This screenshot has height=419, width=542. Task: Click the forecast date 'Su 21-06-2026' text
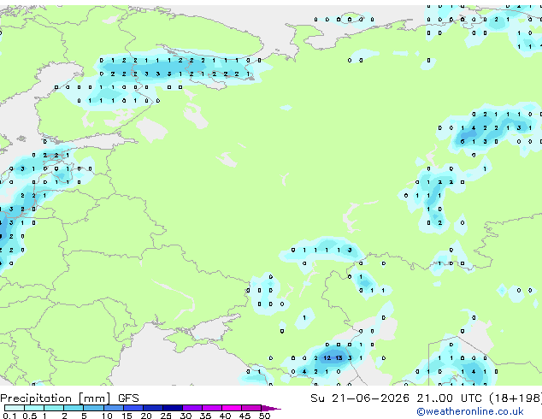click(360, 398)
